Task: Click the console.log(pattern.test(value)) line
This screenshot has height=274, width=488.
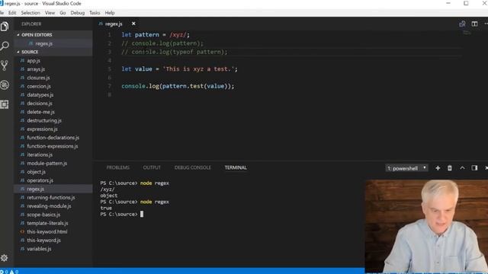Action: [x=178, y=86]
